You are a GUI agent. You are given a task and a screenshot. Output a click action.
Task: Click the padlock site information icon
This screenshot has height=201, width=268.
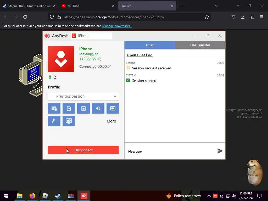pyautogui.click(x=59, y=17)
